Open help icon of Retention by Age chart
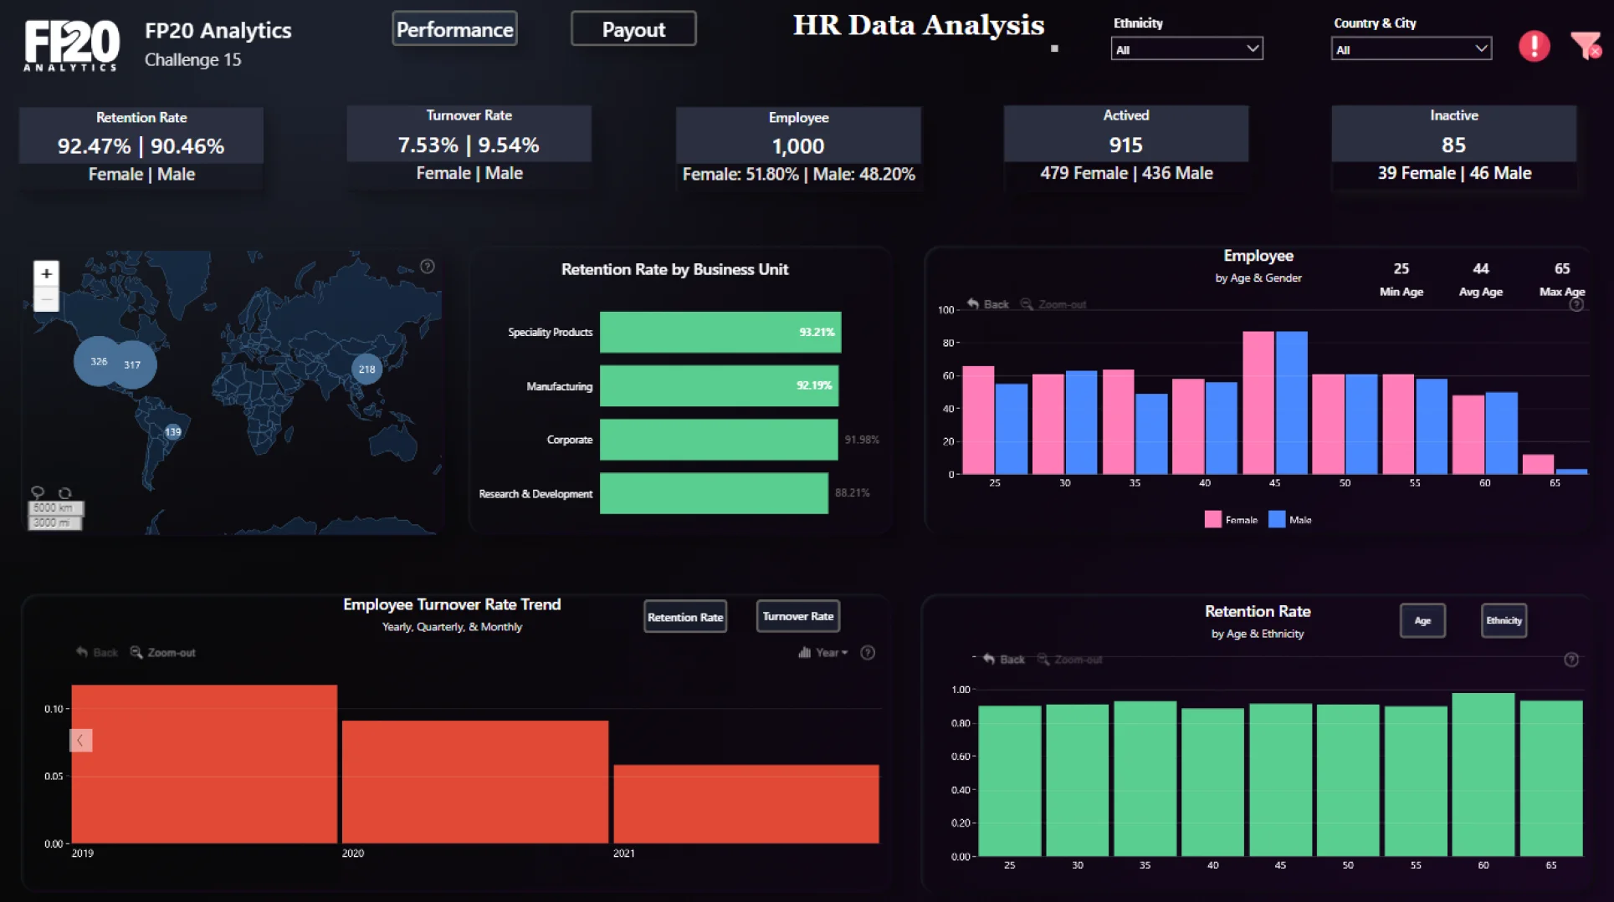1614x902 pixels. pyautogui.click(x=1570, y=660)
